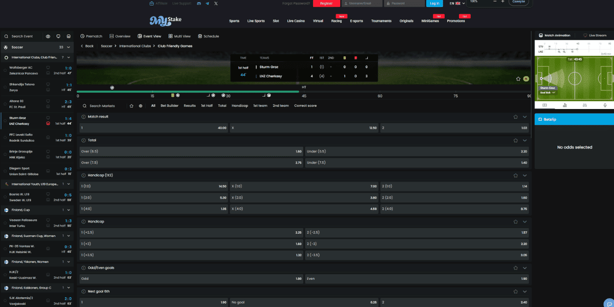The width and height of the screenshot is (614, 307).
Task: Collapse the Handicap market chevron
Action: (x=524, y=222)
